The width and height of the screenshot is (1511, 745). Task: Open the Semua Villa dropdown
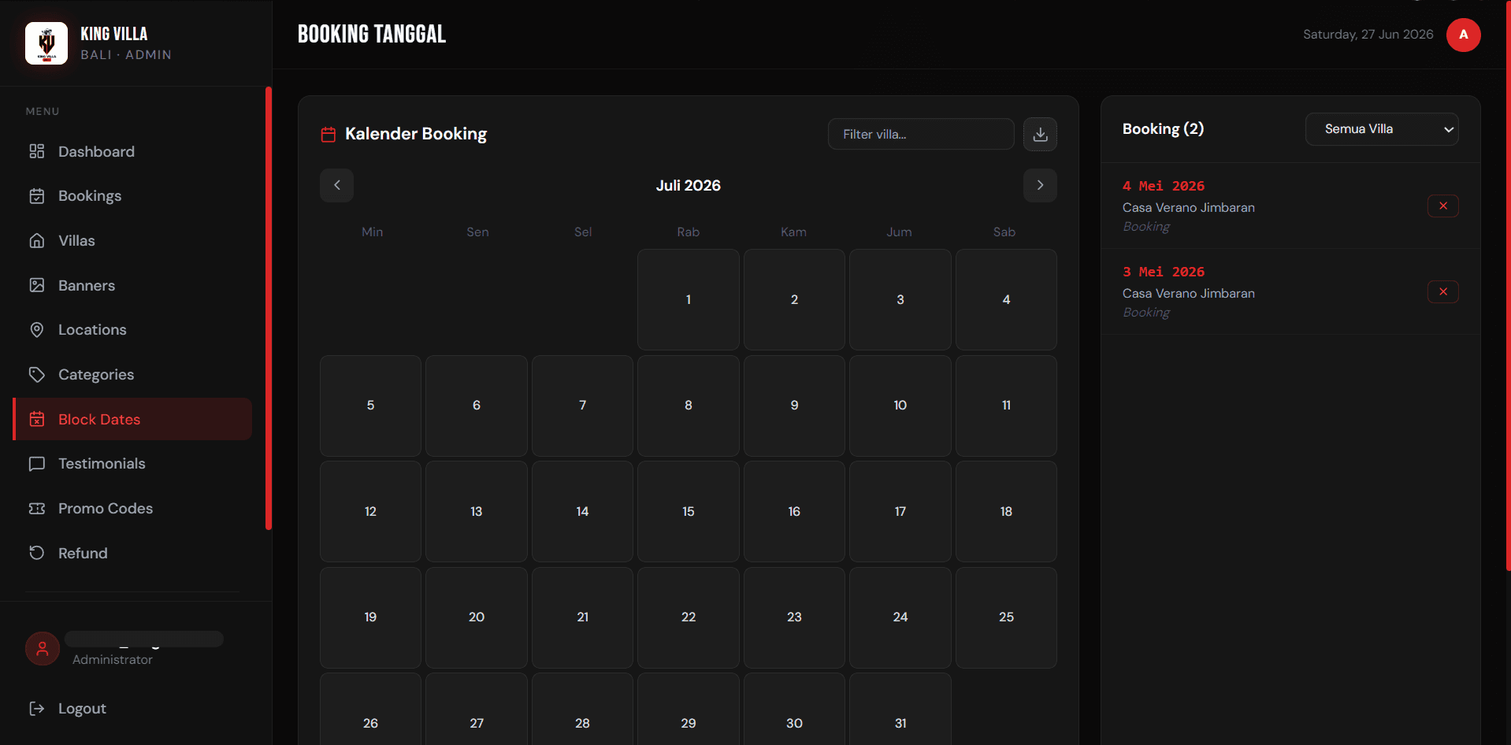1382,129
